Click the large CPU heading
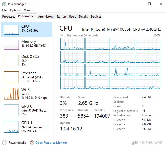 [x=66, y=28]
